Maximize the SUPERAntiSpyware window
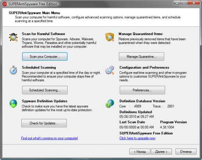Viewport: 202px width, 160px height. pyautogui.click(x=184, y=3)
